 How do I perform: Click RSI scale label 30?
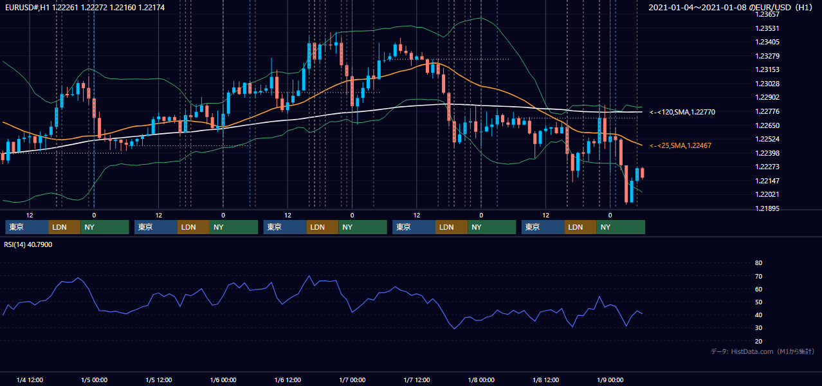coord(758,327)
